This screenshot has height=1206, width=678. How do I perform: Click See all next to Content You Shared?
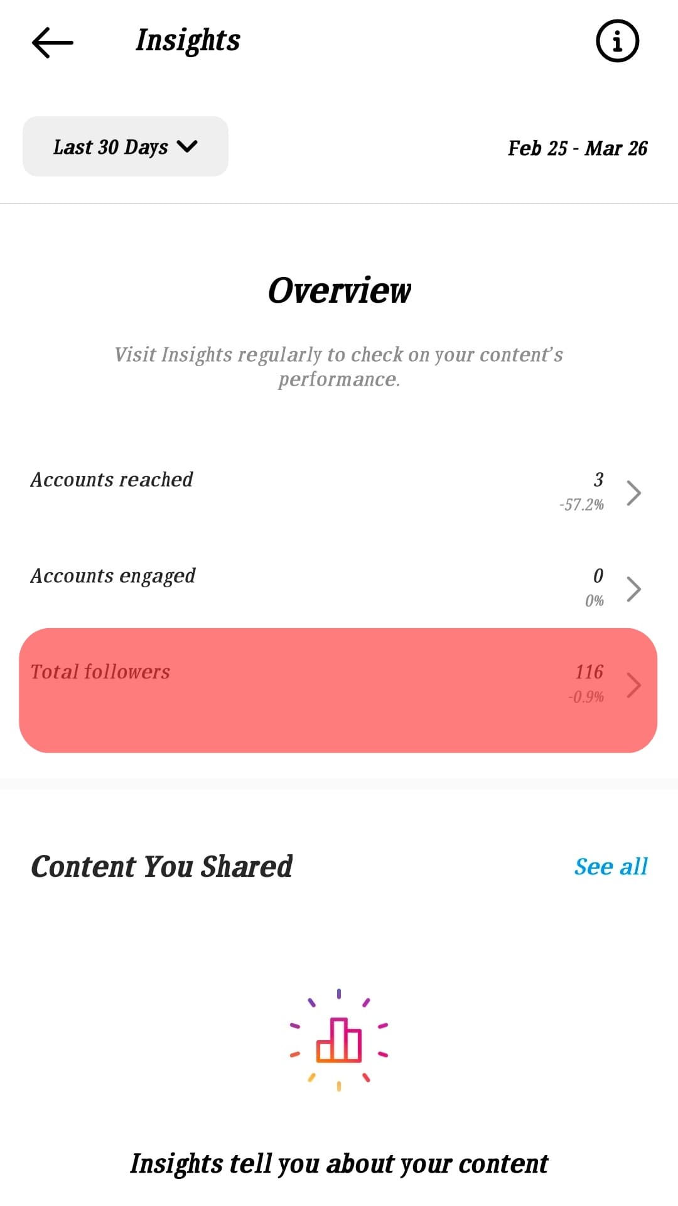[610, 867]
